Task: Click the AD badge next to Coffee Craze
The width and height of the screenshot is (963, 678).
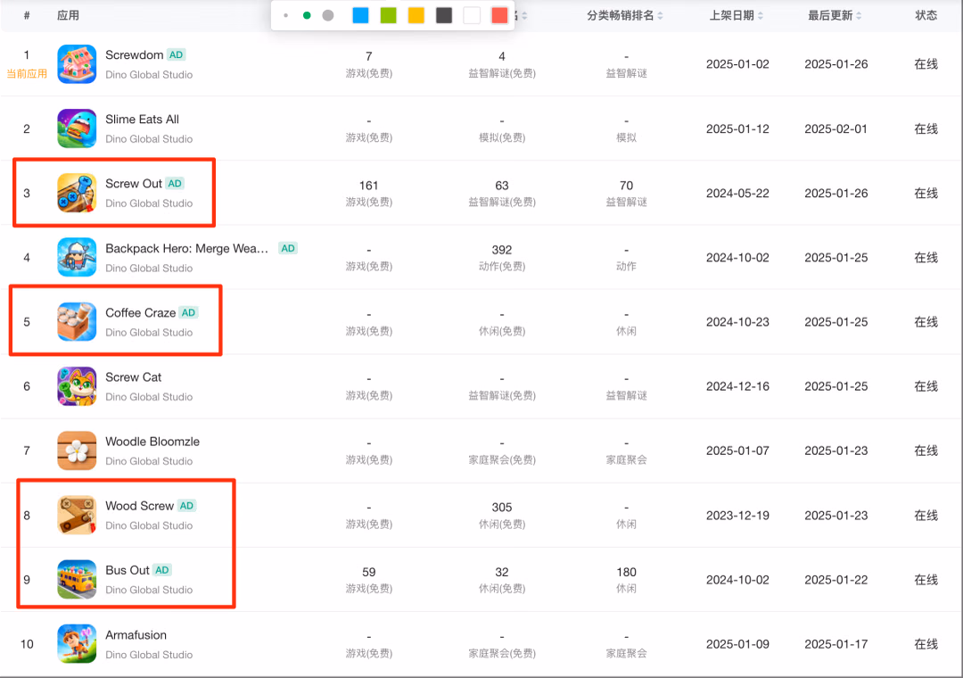Action: [x=188, y=312]
